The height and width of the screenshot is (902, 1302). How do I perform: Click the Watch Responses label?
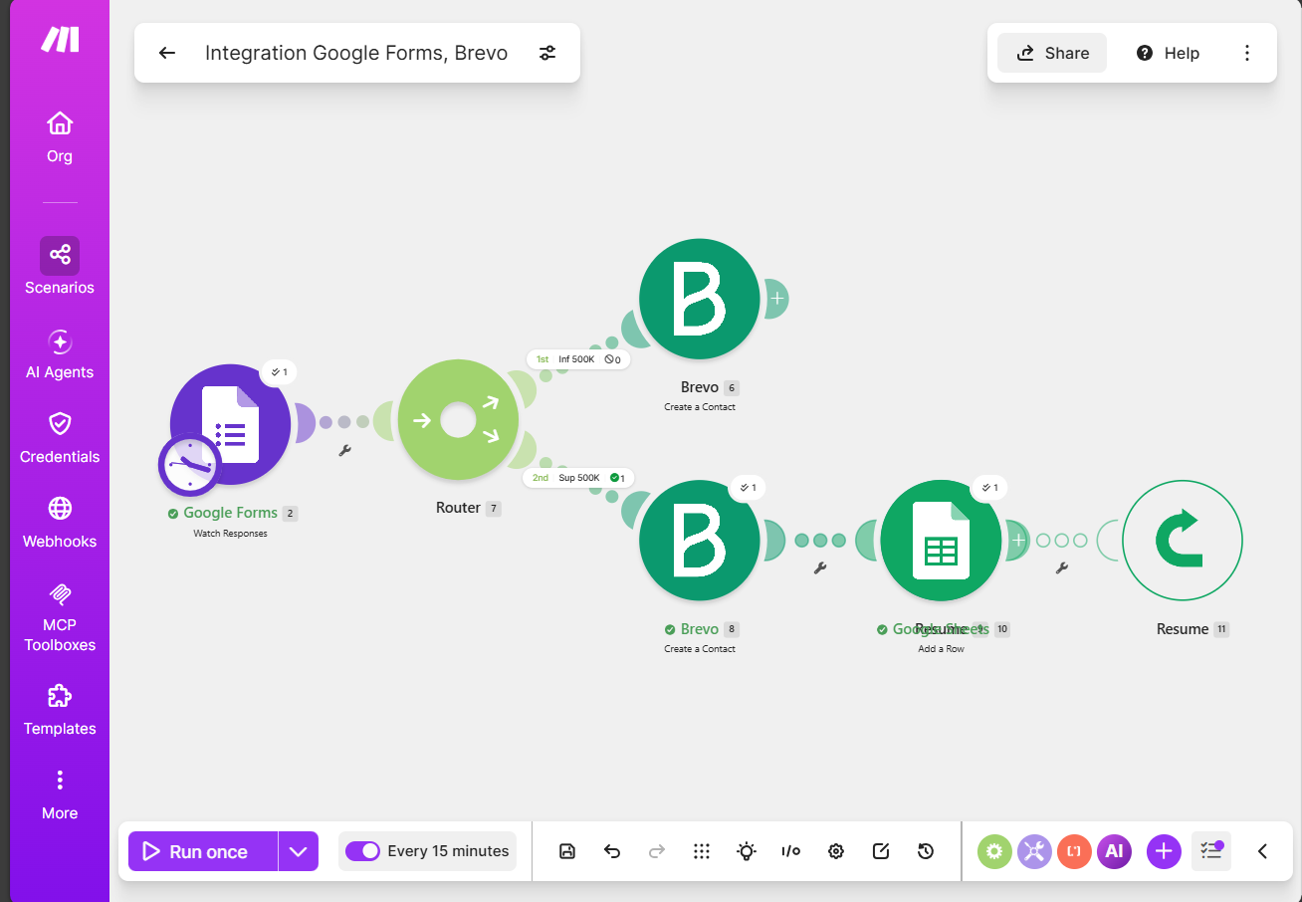[230, 534]
